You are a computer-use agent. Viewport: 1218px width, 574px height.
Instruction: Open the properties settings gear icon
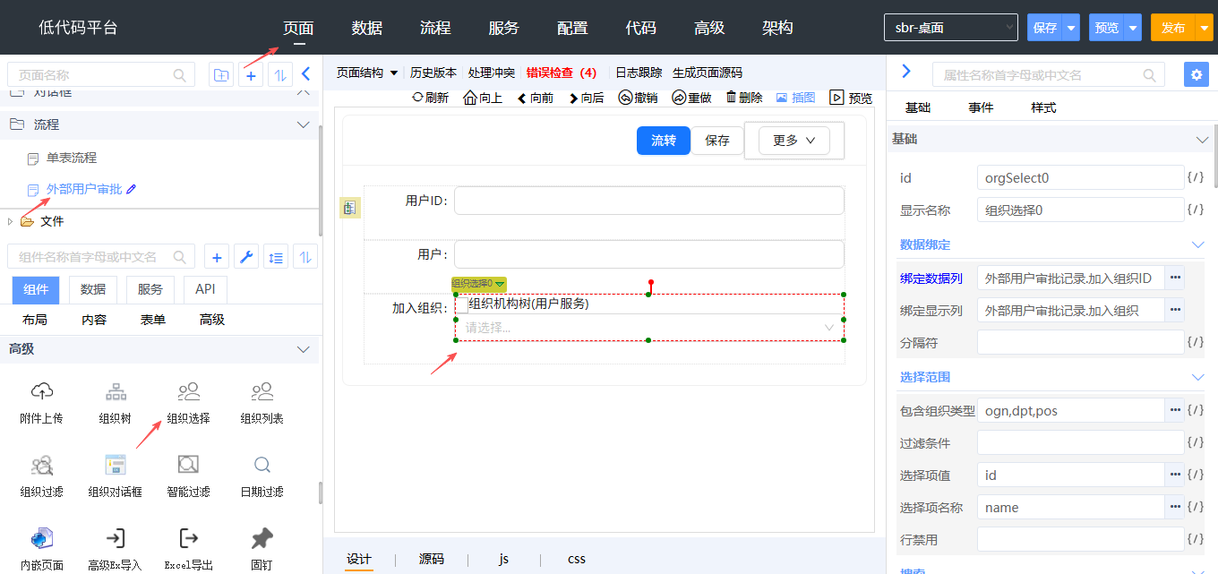(x=1196, y=74)
